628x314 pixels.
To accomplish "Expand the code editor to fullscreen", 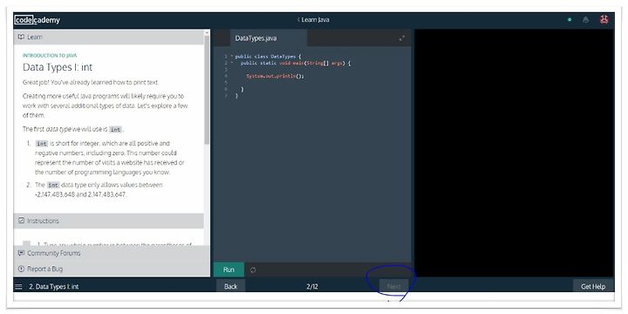I will 402,38.
